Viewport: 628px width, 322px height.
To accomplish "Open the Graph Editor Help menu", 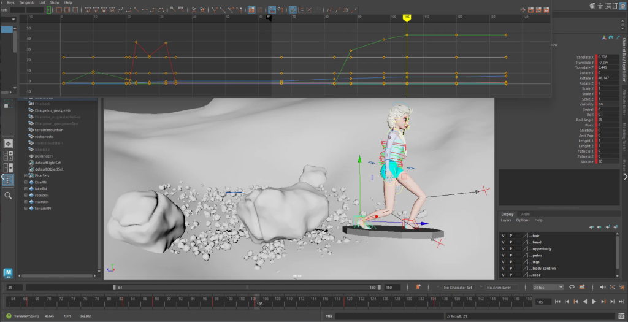I will [x=68, y=2].
